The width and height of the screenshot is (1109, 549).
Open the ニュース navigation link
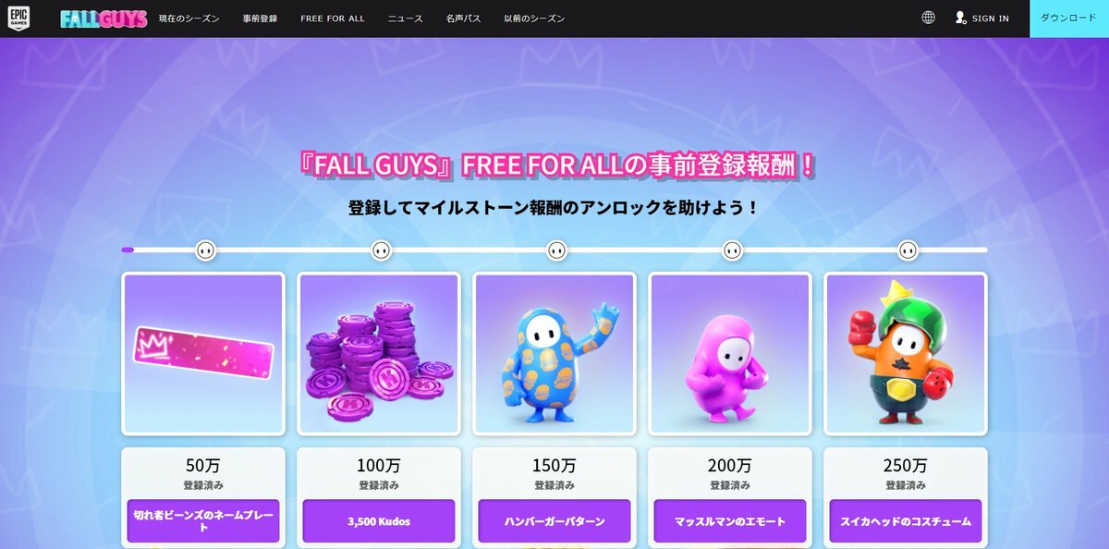coord(405,18)
